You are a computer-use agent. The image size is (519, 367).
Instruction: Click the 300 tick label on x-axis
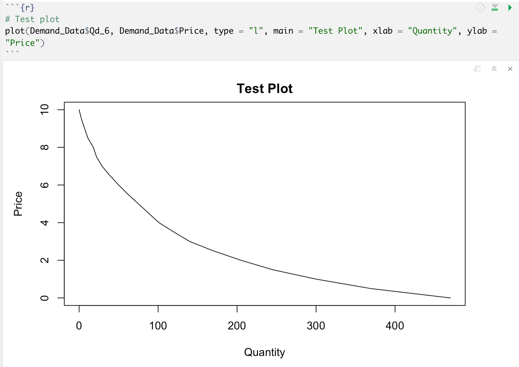pyautogui.click(x=316, y=326)
